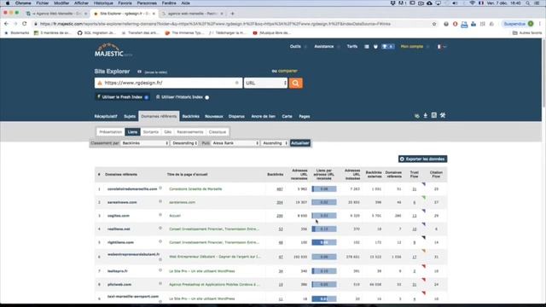Open the Descending order dropdown
Screen dimensions: 546x307
pos(184,143)
